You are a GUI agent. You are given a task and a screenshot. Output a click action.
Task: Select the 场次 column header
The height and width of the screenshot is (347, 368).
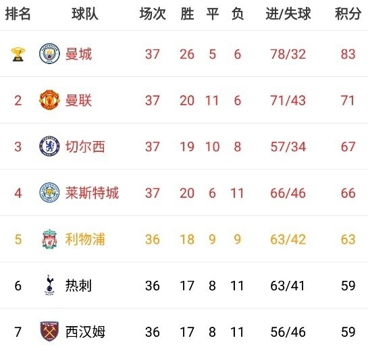[153, 14]
